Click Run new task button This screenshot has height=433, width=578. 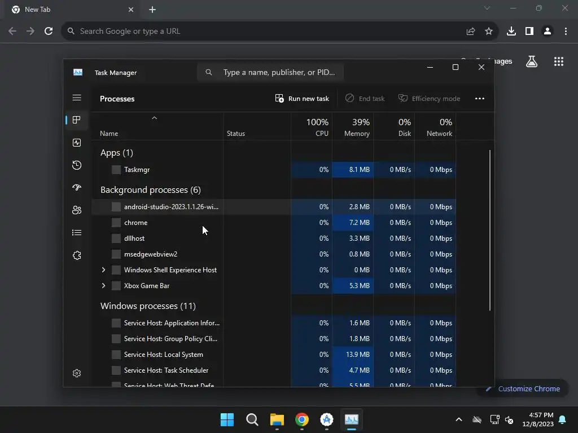pyautogui.click(x=303, y=98)
